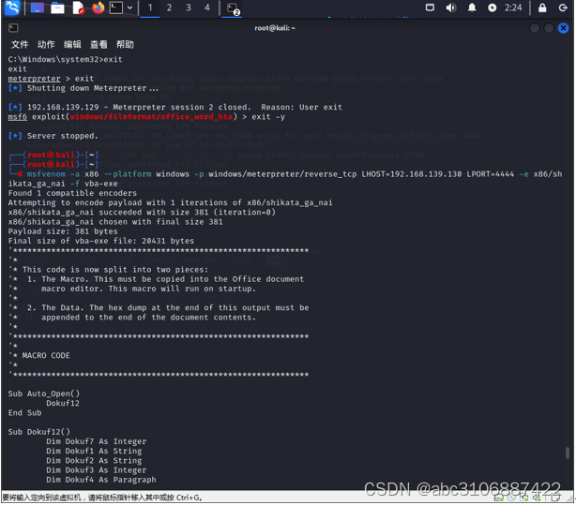Image resolution: width=576 pixels, height=505 pixels.
Task: Open a new terminal from the panel launcher
Action: coord(116,7)
